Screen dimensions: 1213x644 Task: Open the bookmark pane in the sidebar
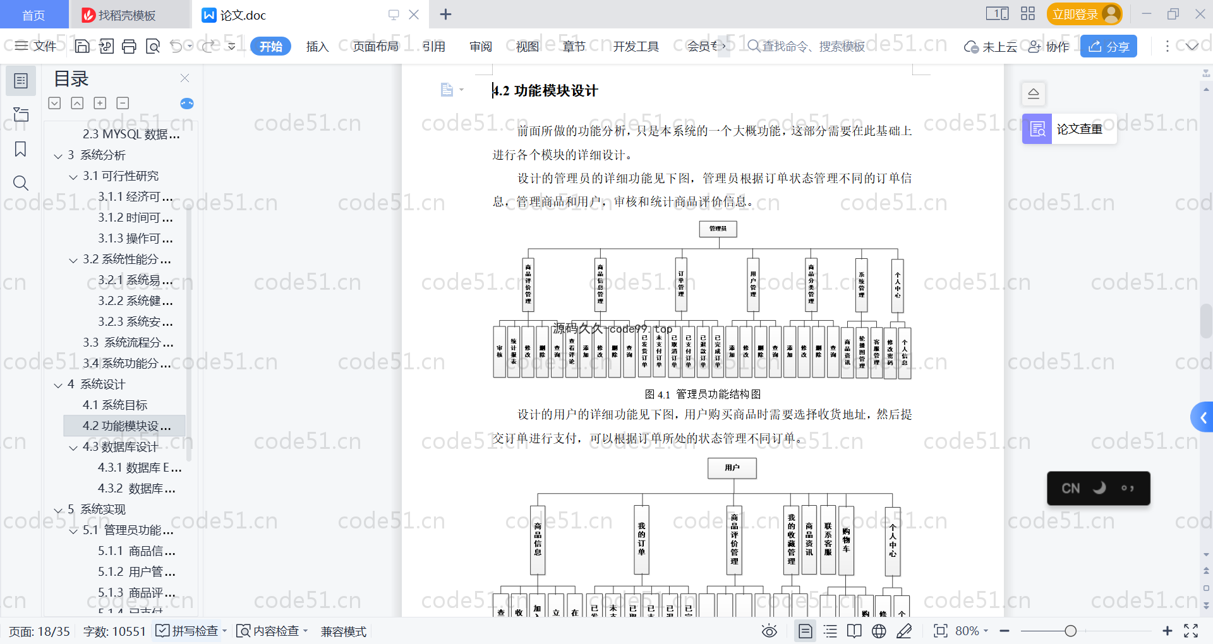pos(21,149)
